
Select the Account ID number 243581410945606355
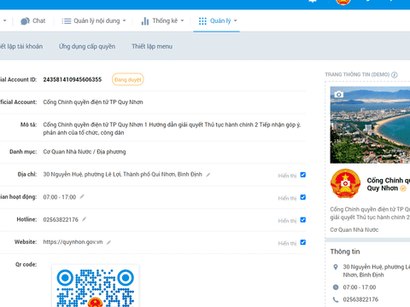[x=73, y=79]
